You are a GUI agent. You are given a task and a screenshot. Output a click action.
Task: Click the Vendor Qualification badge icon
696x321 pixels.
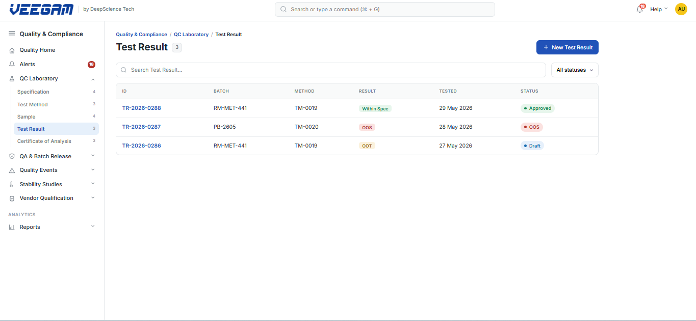[x=12, y=198]
